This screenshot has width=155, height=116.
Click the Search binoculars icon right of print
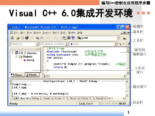click(x=124, y=38)
